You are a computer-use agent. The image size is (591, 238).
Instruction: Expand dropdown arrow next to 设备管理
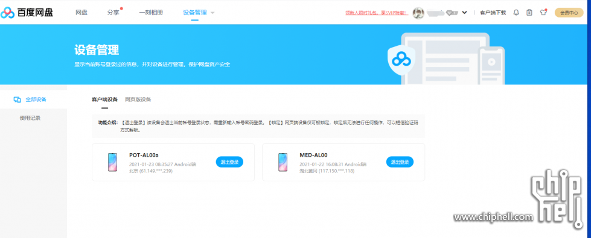pyautogui.click(x=212, y=13)
